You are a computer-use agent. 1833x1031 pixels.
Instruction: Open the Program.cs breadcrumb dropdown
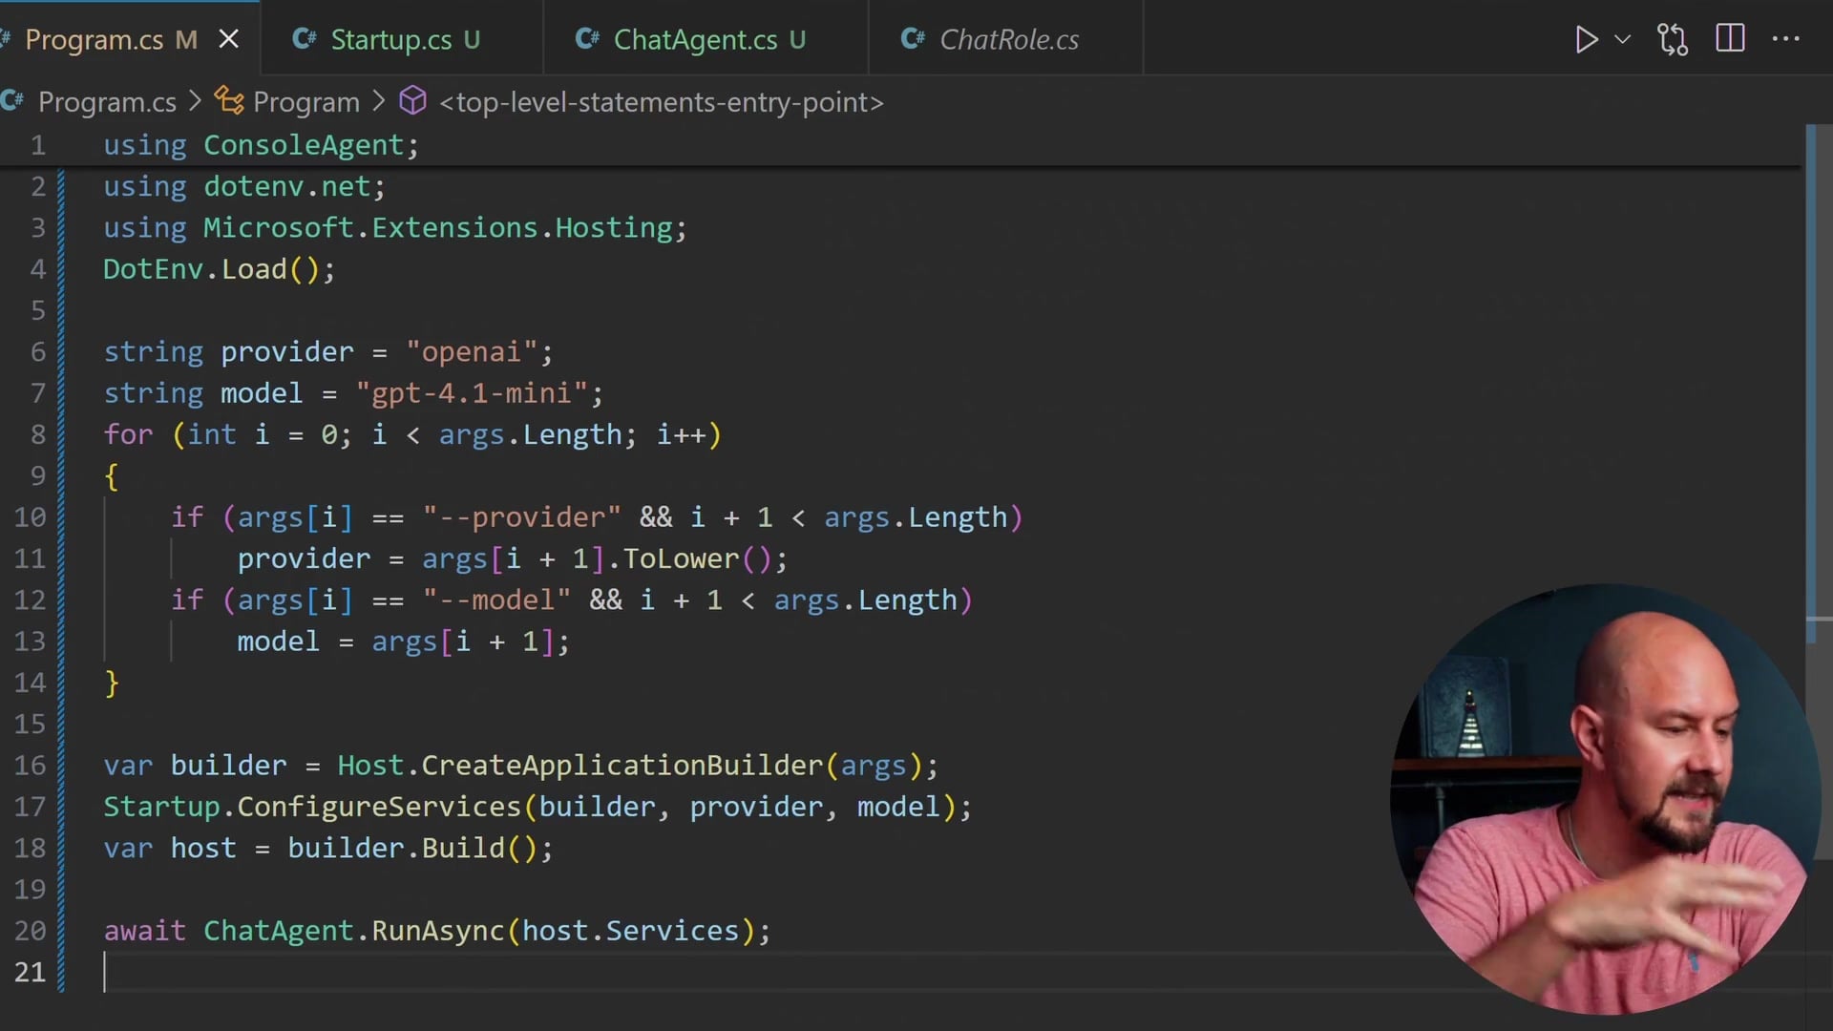pos(106,101)
